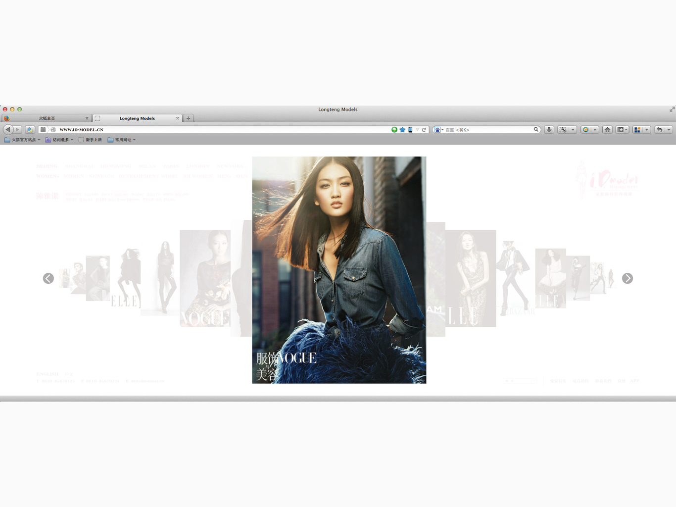
Task: Close the Longteng Models tab
Action: pyautogui.click(x=177, y=118)
